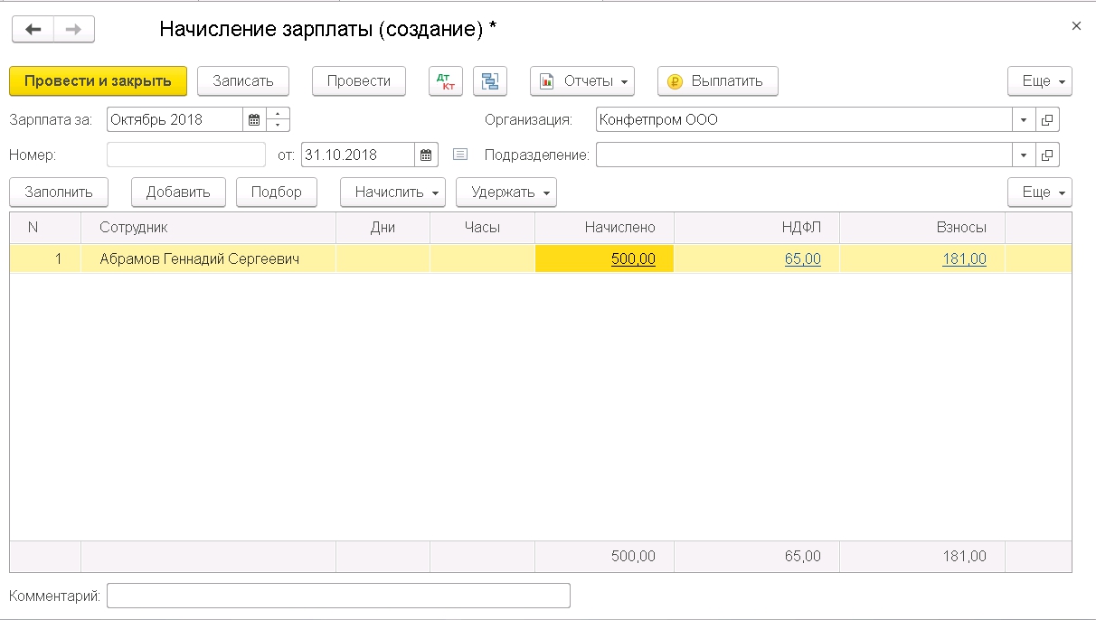Open Подразделение record with the square icon
Viewport: 1096px width, 620px height.
(1047, 155)
